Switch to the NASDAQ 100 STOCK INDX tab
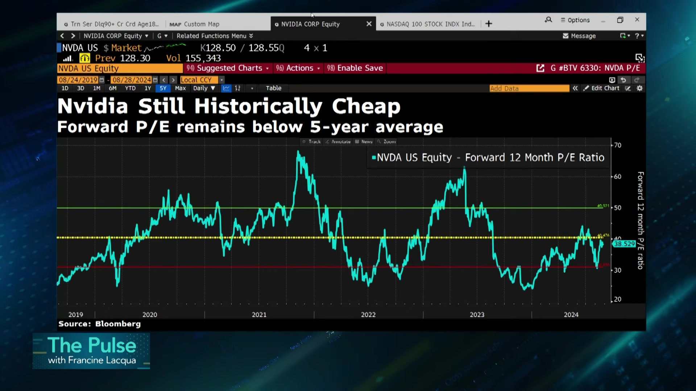696x391 pixels. [428, 24]
